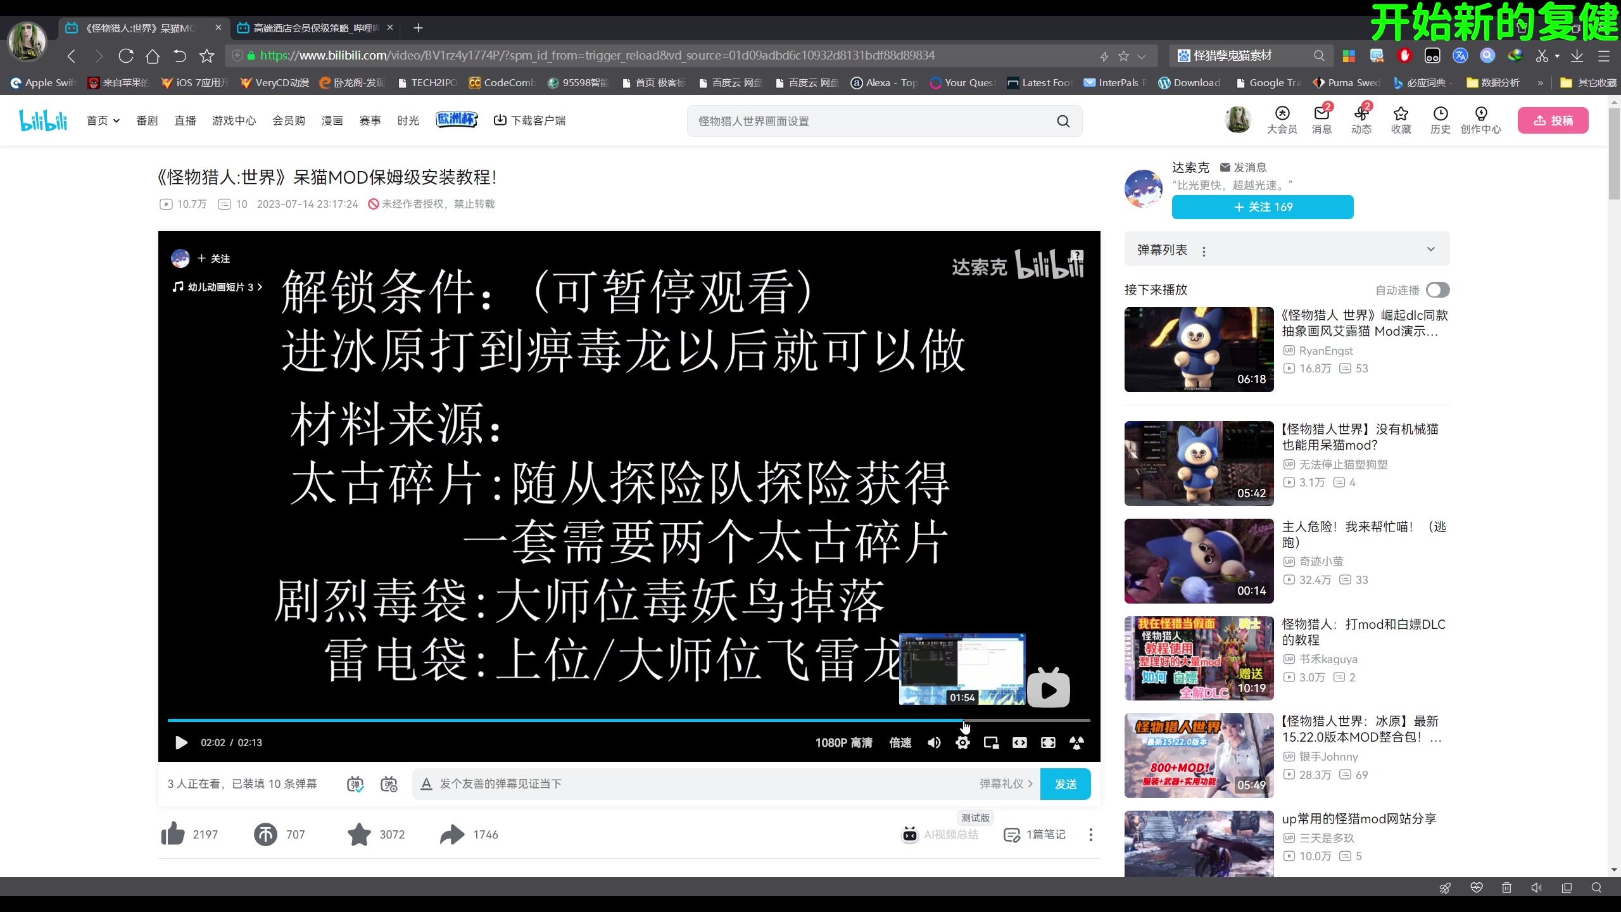Expand the danmaku list panel

click(1431, 250)
